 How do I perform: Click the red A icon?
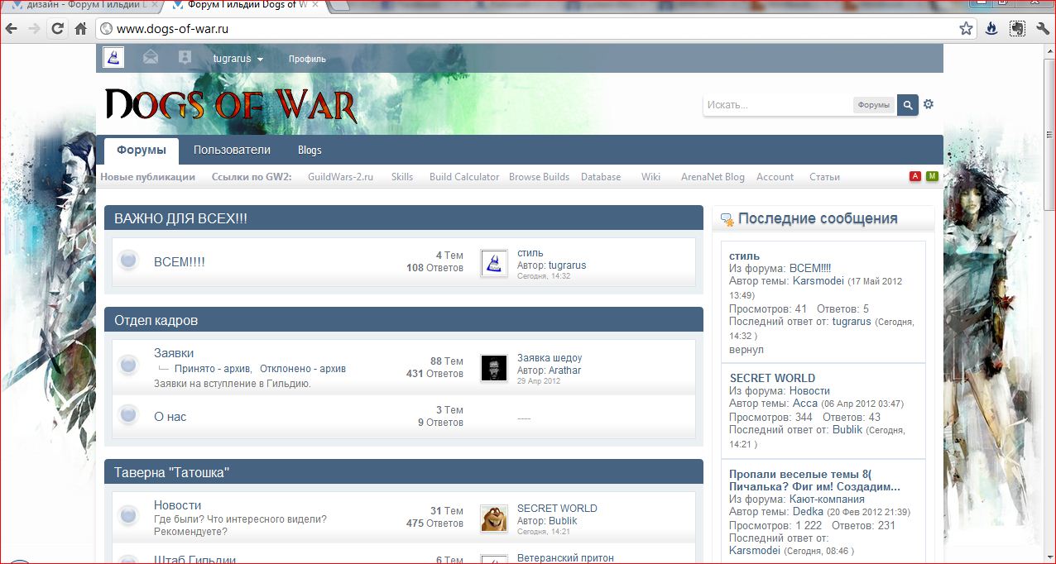coord(915,176)
